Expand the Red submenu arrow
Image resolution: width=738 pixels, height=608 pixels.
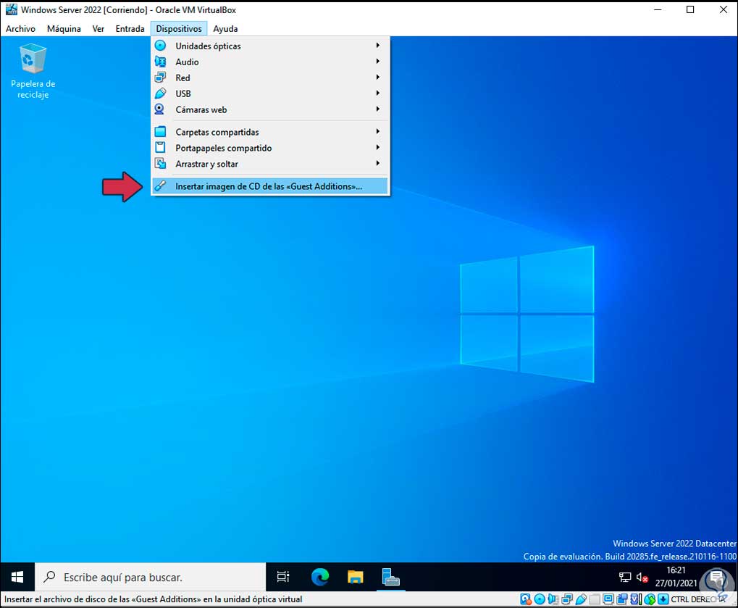pyautogui.click(x=377, y=78)
